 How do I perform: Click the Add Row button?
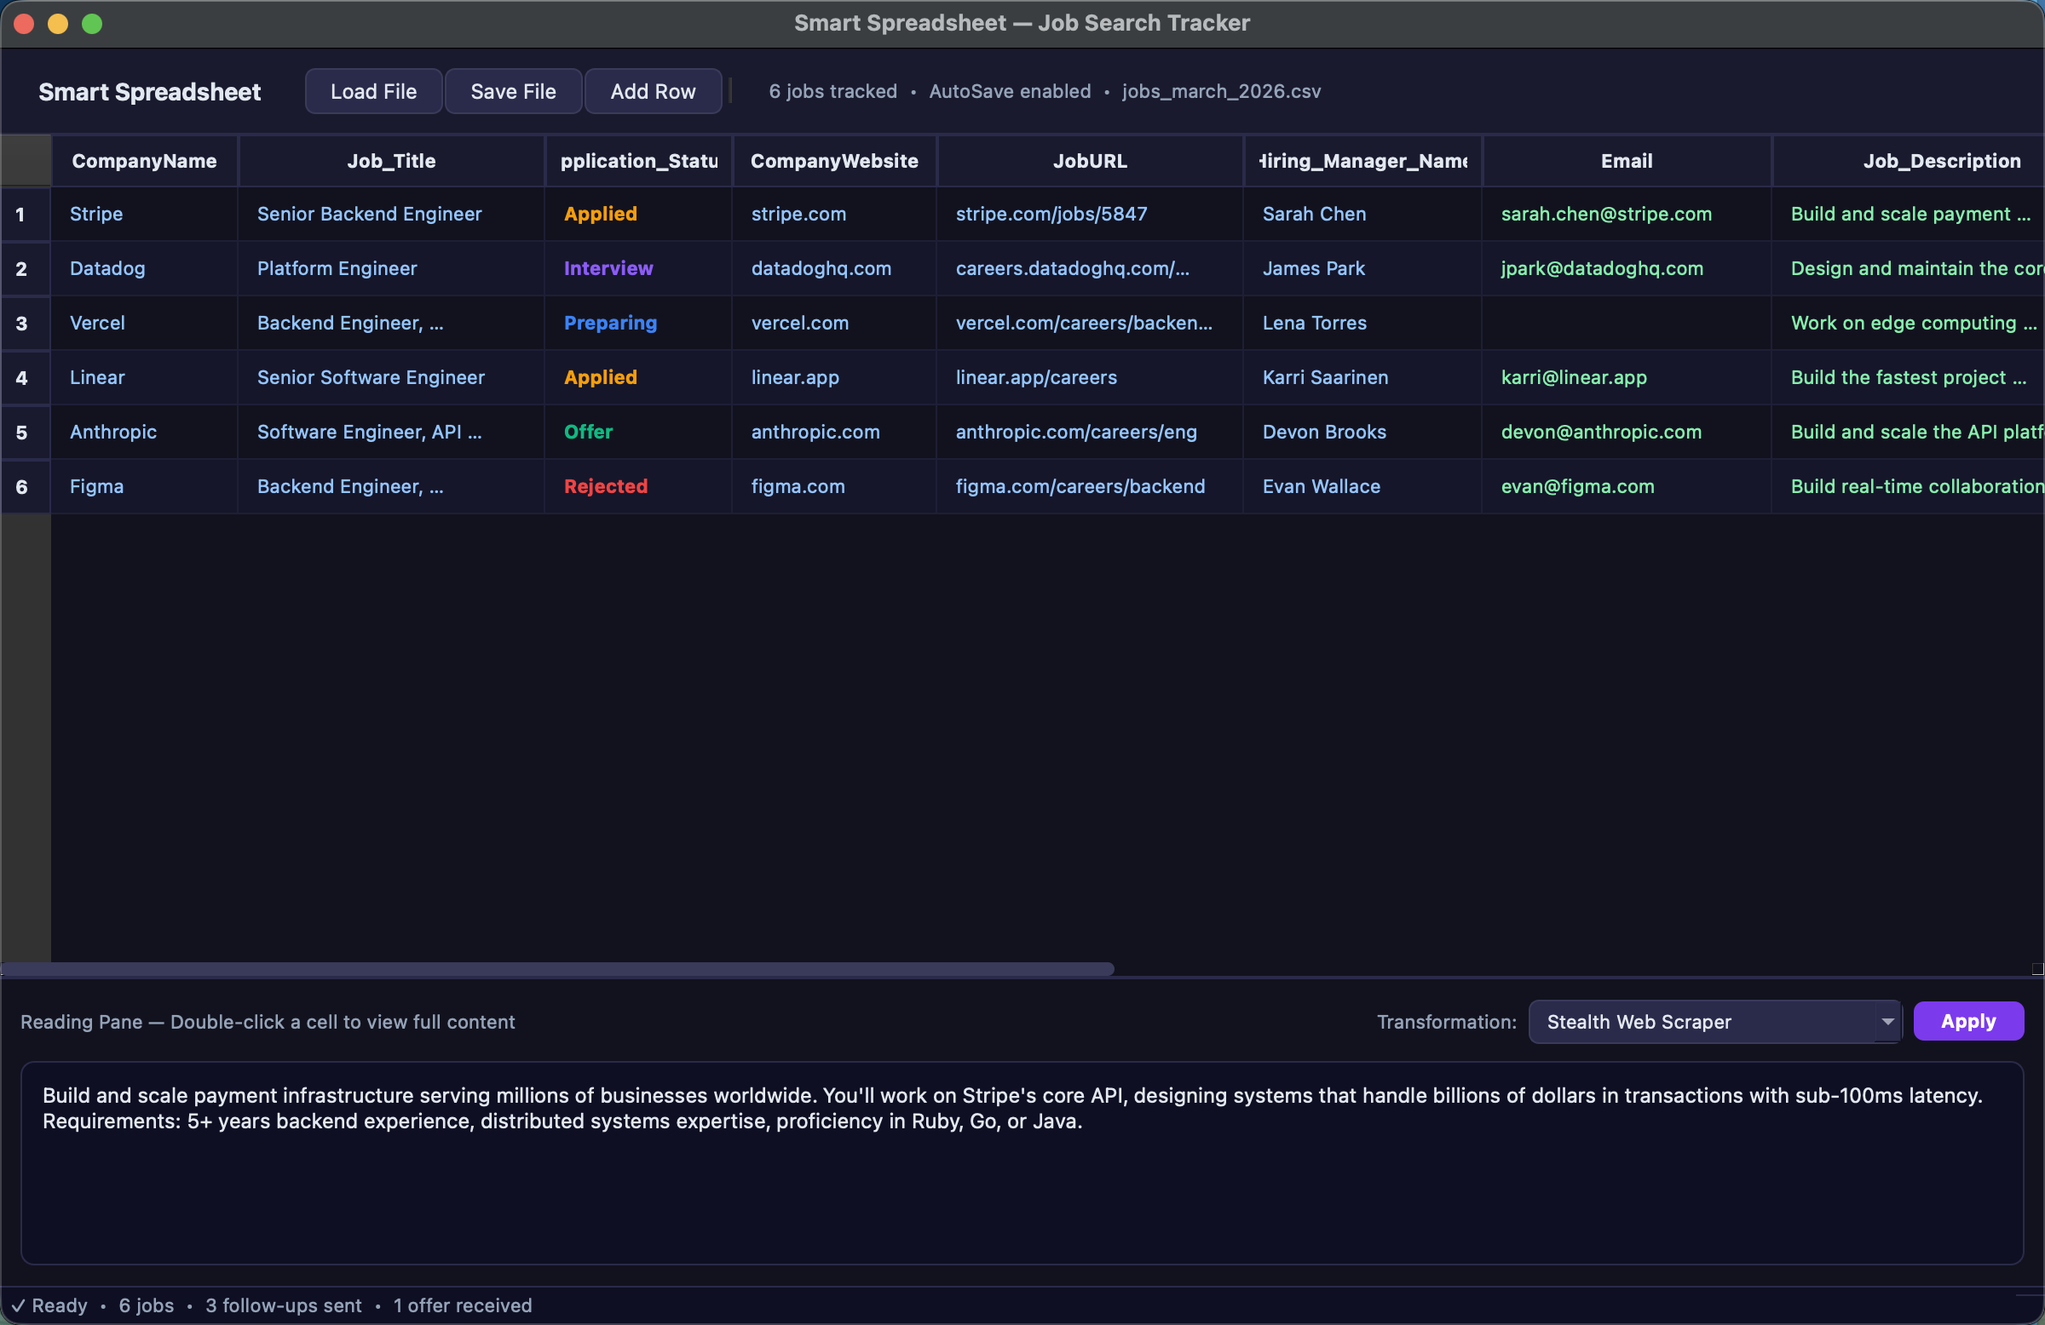click(x=653, y=90)
